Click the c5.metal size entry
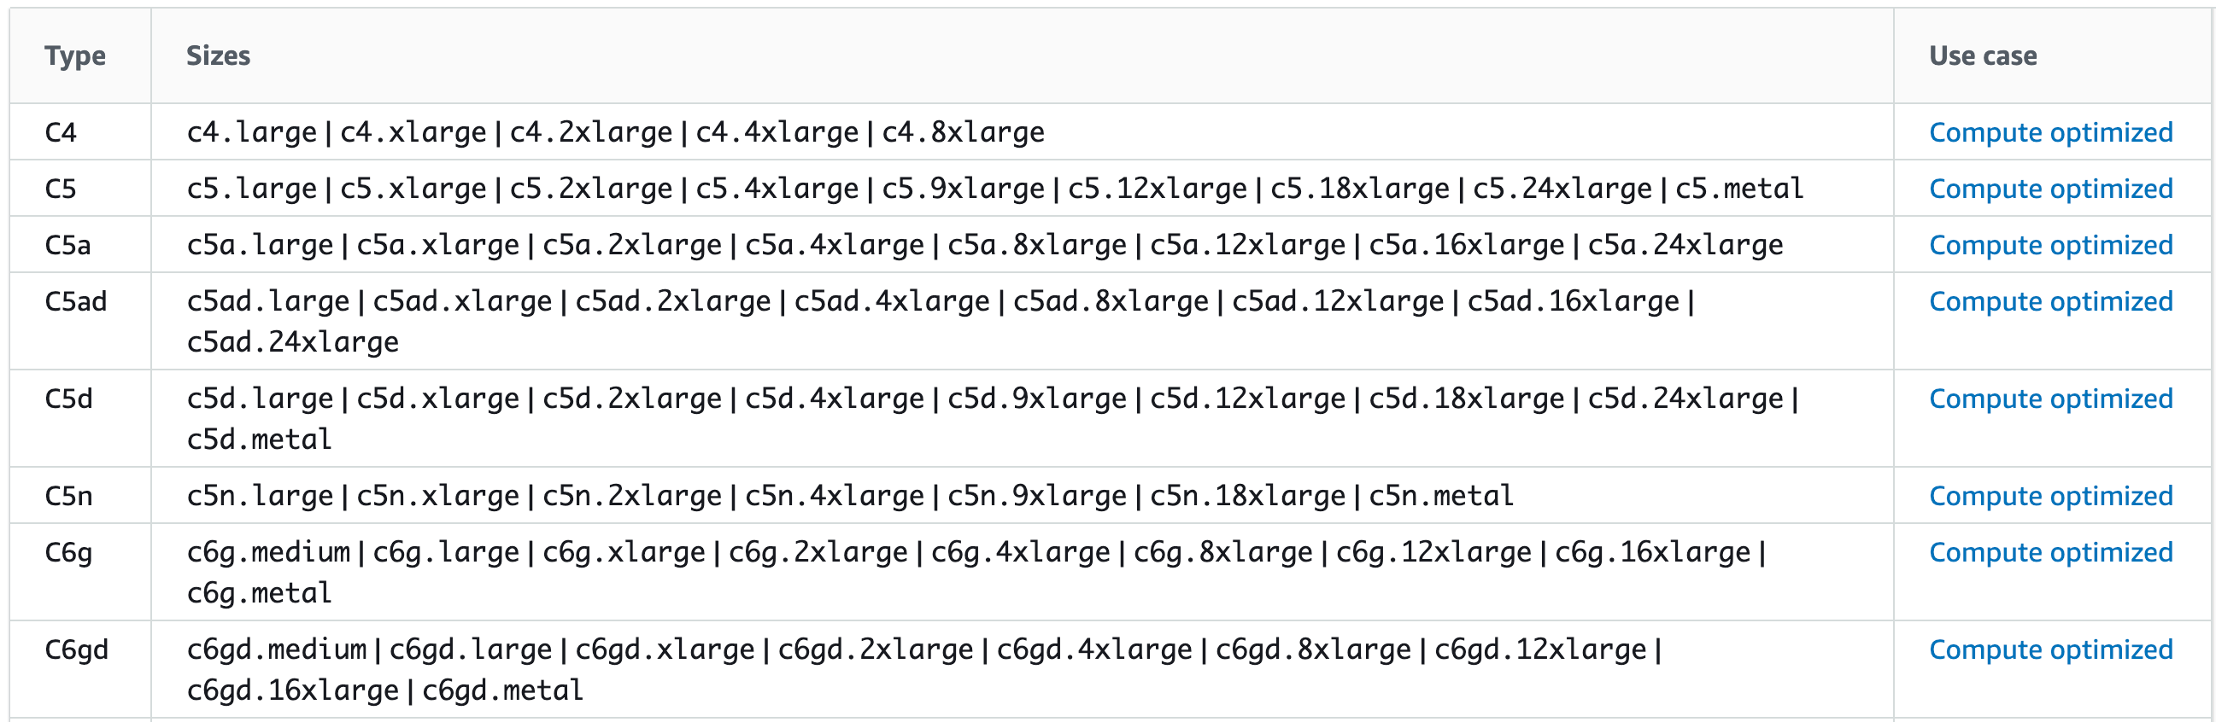The height and width of the screenshot is (722, 2216). click(1738, 189)
